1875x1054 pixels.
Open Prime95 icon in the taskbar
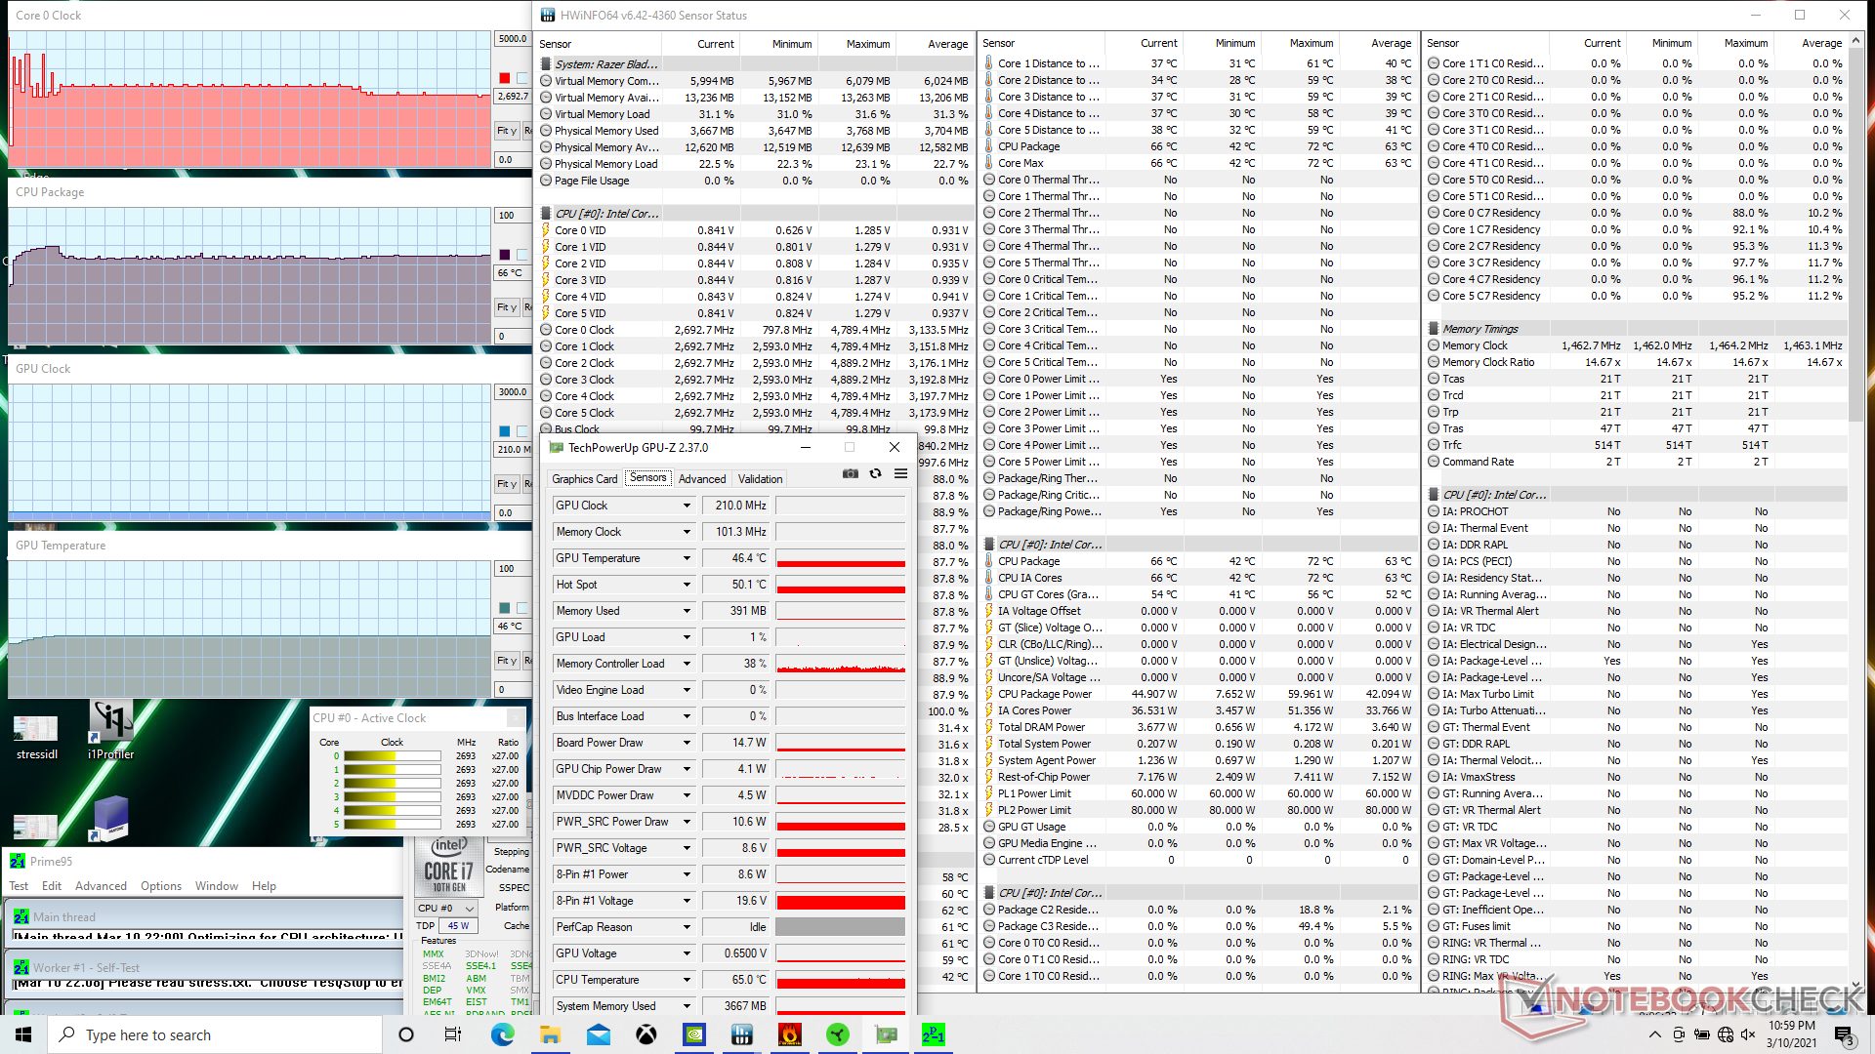[x=934, y=1034]
